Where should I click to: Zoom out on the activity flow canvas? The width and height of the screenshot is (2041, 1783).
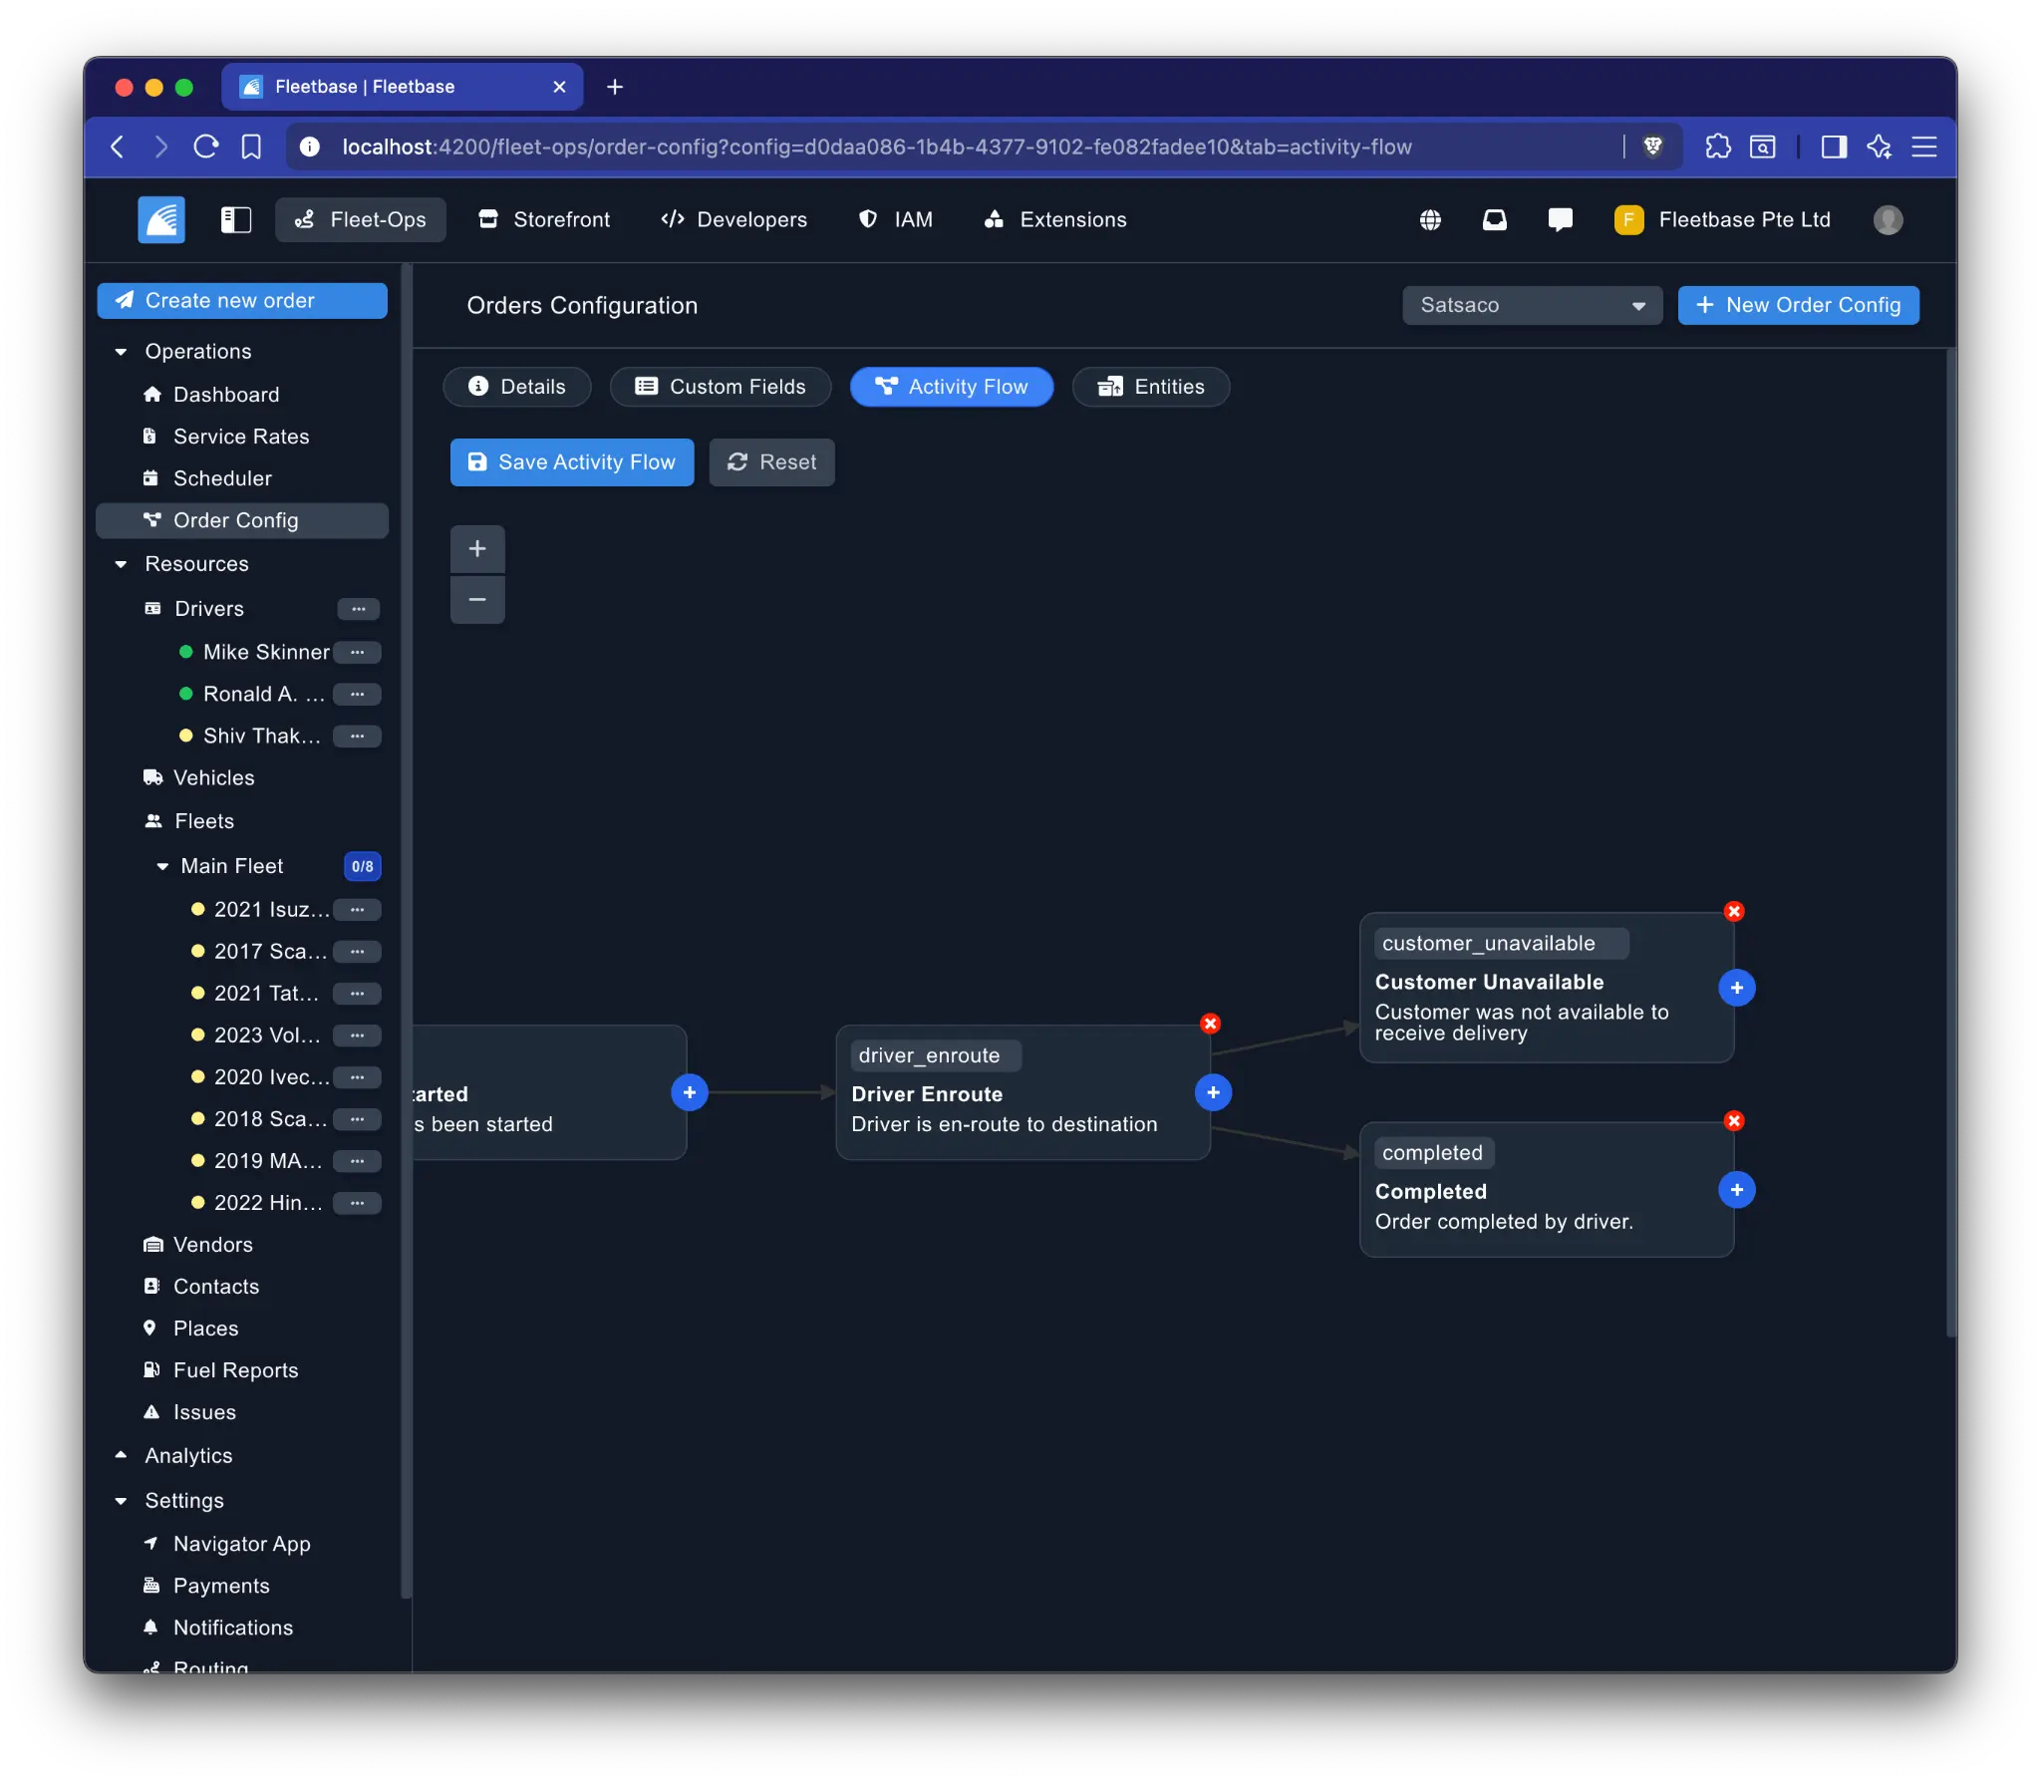click(x=477, y=599)
